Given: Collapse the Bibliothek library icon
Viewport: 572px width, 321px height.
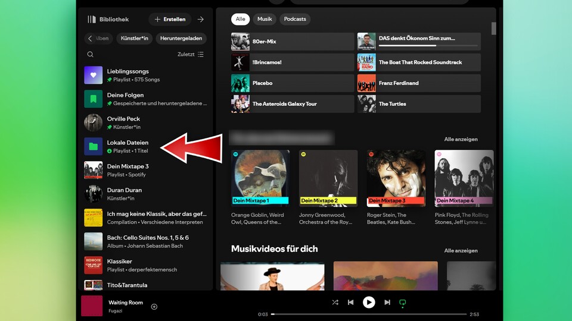Looking at the screenshot, I should click(92, 19).
